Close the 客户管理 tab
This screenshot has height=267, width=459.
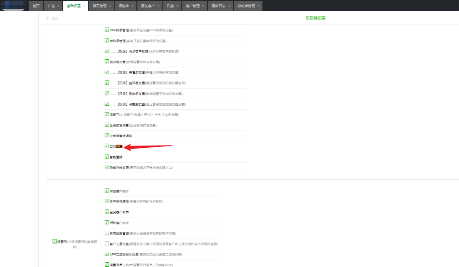(203, 6)
